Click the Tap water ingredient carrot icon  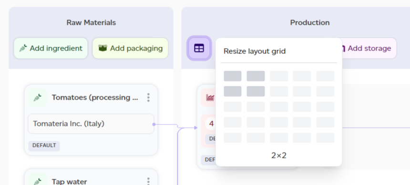[37, 181]
